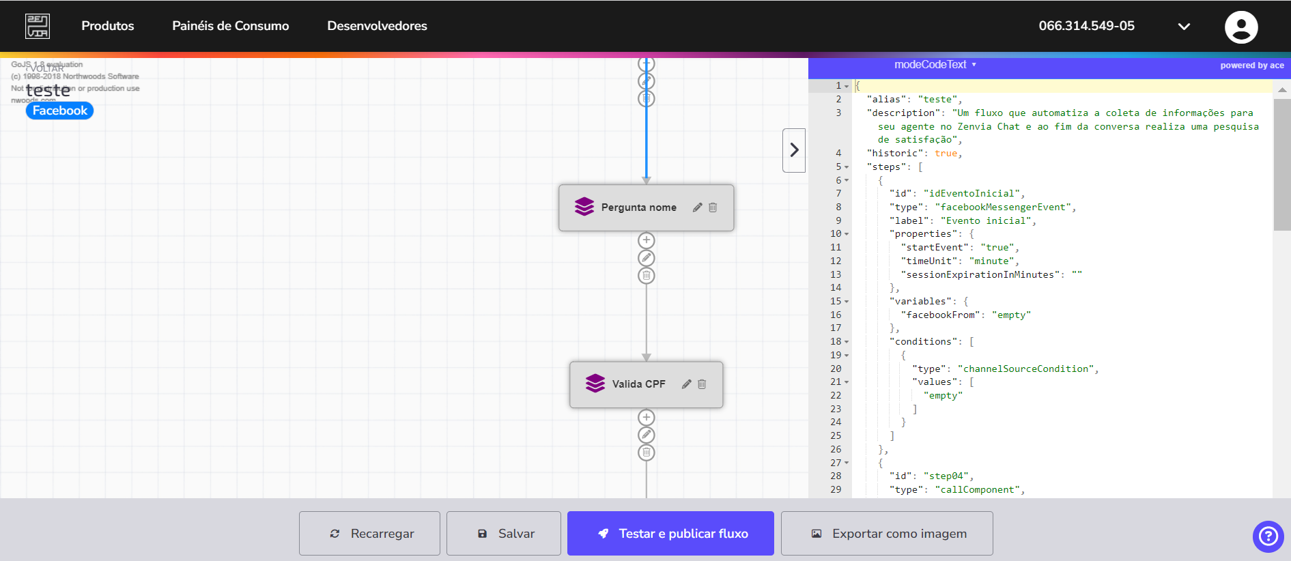
Task: Click the code editor vertical scrollbar
Action: 1282,164
